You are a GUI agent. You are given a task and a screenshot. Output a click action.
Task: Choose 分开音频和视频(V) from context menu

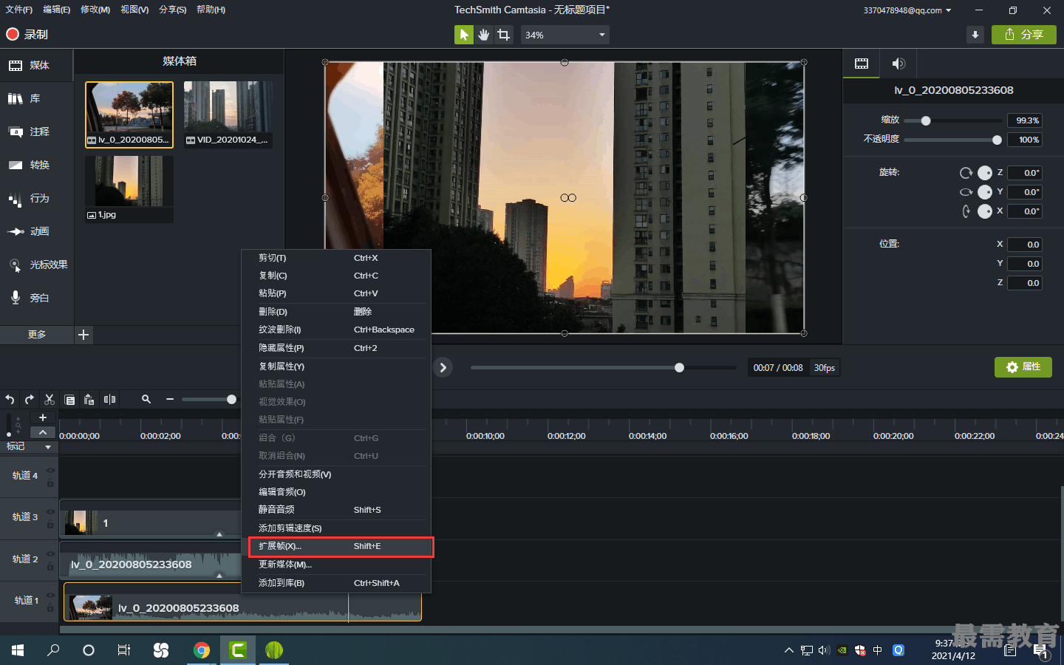click(336, 474)
